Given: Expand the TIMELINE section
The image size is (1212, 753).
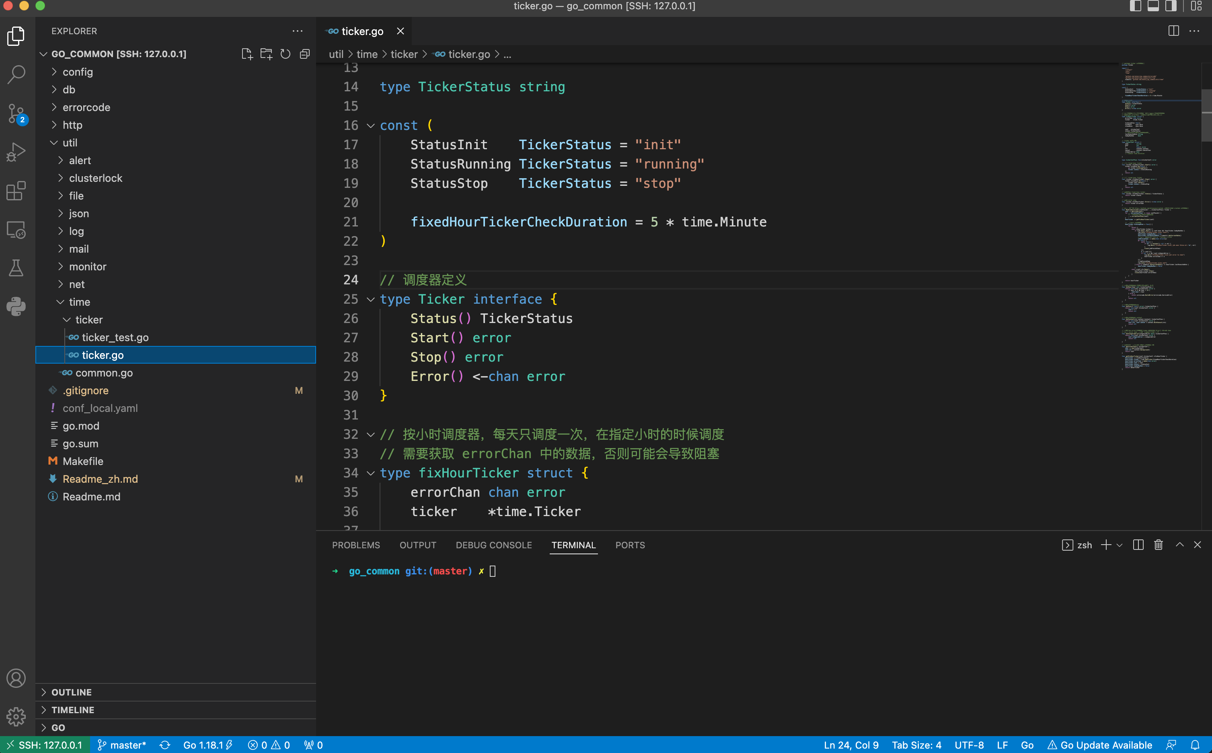Looking at the screenshot, I should click(x=176, y=710).
